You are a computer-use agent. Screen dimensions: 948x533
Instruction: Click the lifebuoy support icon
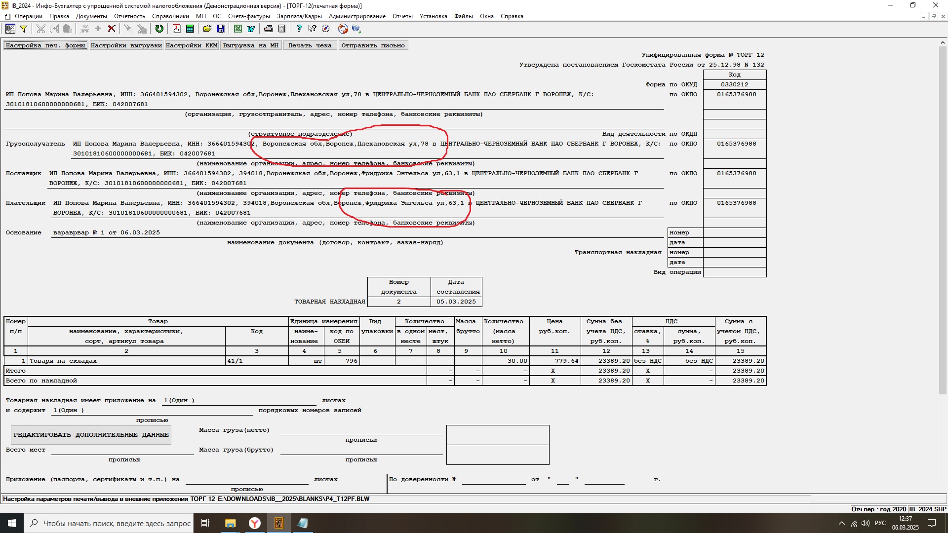tap(343, 29)
